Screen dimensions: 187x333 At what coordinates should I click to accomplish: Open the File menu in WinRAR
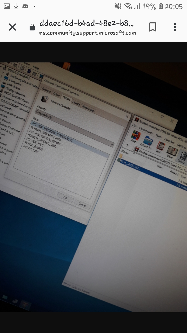(134, 125)
